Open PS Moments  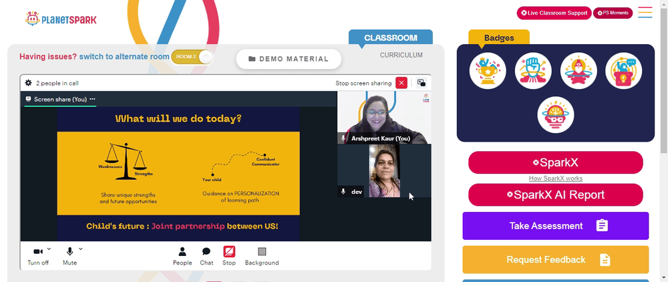click(613, 13)
